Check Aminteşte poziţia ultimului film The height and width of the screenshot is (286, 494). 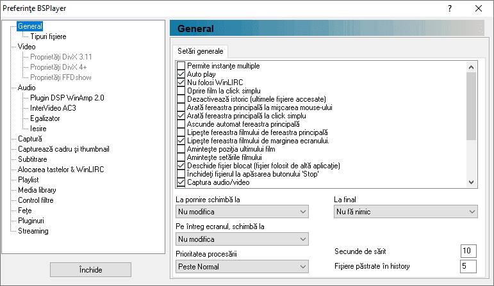(x=181, y=149)
